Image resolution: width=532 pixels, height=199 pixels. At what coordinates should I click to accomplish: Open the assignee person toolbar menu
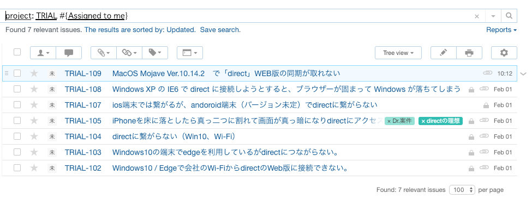tap(43, 53)
